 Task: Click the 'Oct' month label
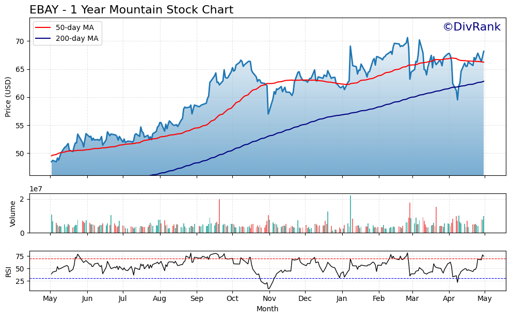point(232,298)
